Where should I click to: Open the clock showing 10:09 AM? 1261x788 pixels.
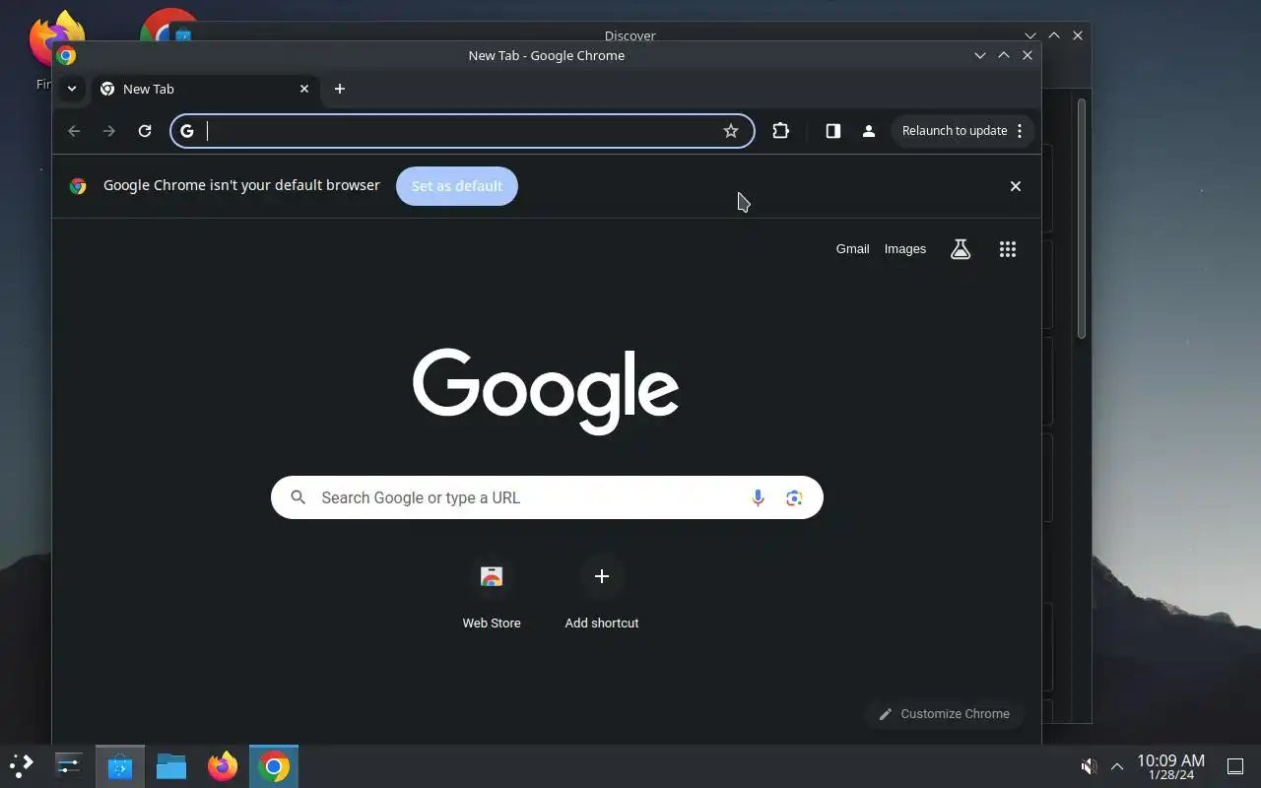point(1170,766)
